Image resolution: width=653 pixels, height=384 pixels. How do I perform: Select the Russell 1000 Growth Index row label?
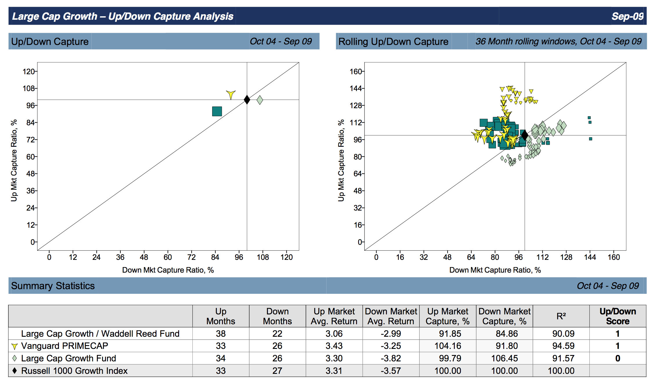[x=74, y=371]
